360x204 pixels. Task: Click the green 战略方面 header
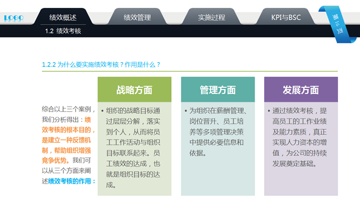(x=134, y=90)
